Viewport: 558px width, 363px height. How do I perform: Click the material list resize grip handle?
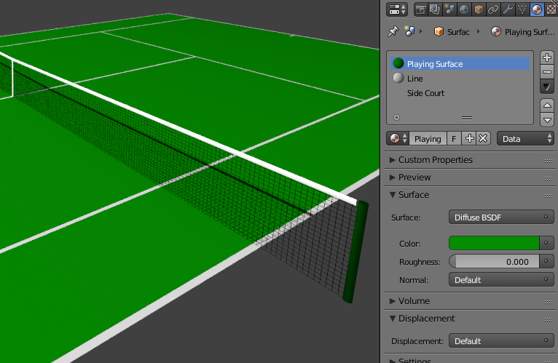[467, 118]
